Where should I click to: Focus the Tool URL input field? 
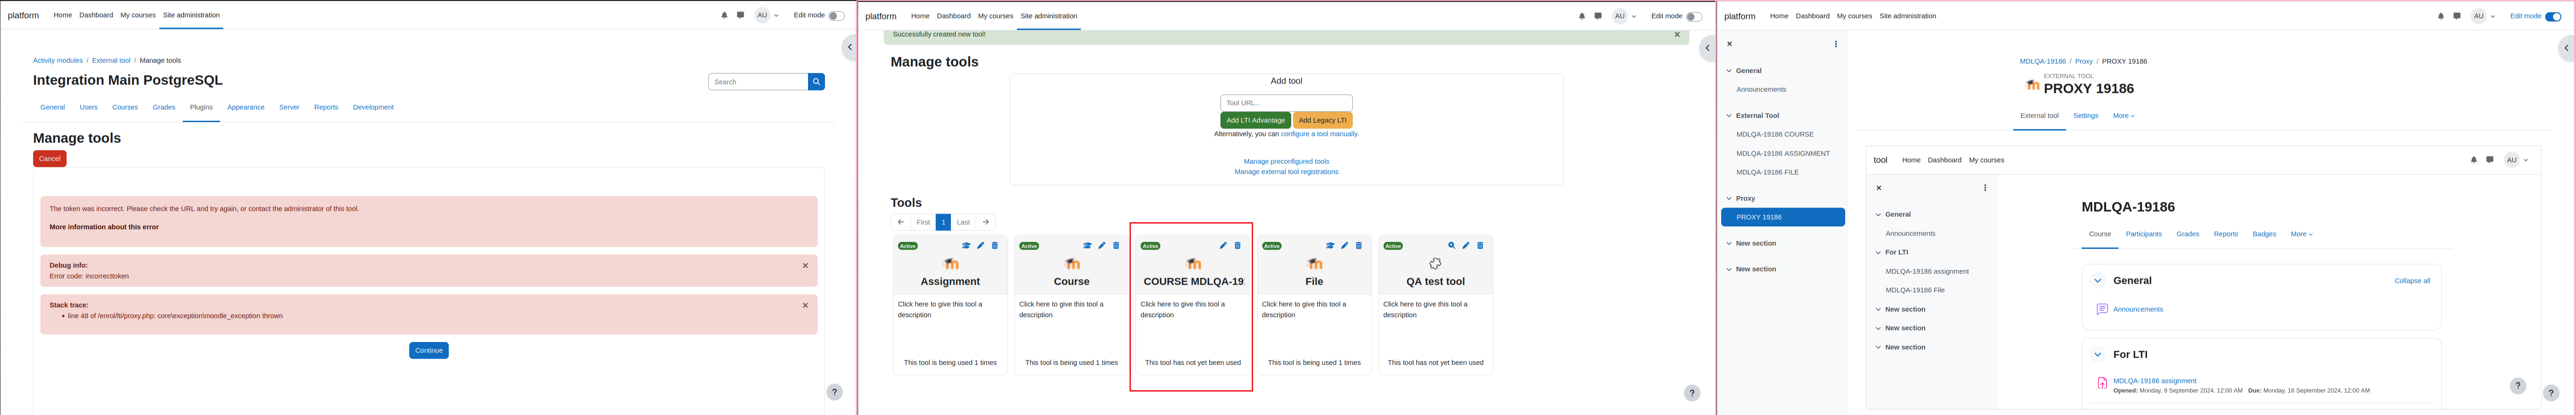click(1286, 103)
